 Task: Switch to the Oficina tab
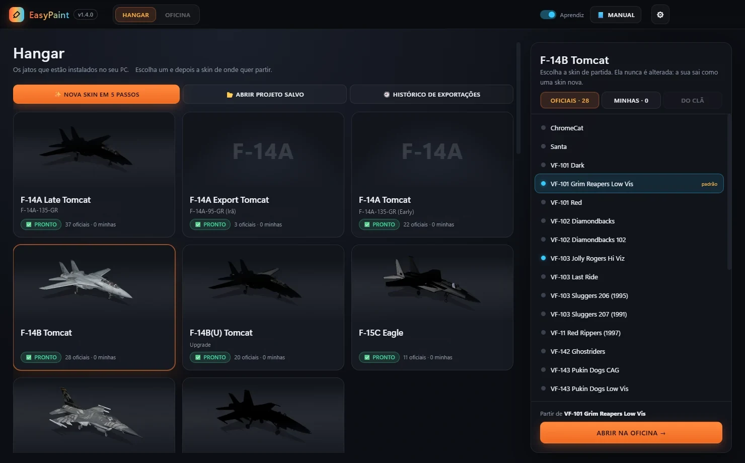178,15
